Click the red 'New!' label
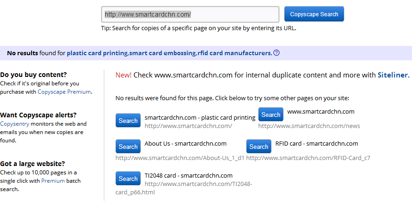412x205 pixels. tap(123, 75)
